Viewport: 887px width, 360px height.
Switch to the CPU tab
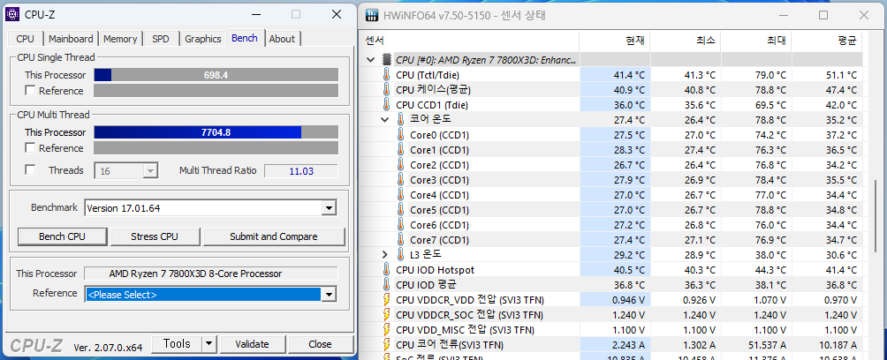click(25, 39)
